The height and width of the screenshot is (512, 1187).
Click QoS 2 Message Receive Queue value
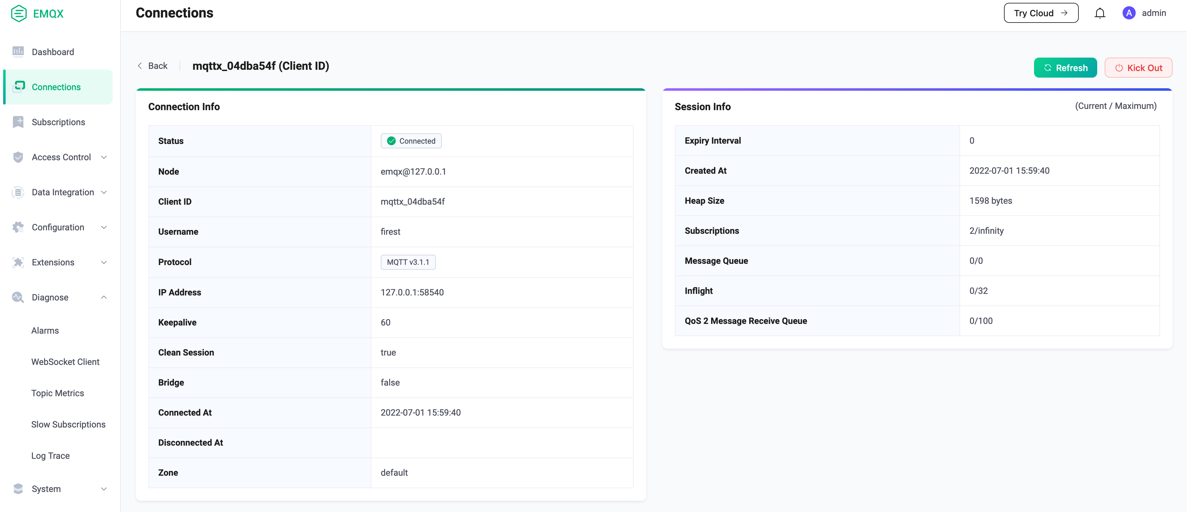[x=981, y=321]
